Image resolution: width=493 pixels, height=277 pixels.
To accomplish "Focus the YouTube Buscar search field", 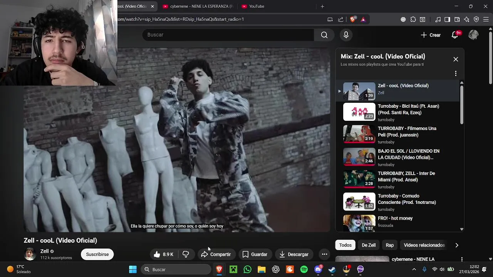I will pyautogui.click(x=228, y=35).
